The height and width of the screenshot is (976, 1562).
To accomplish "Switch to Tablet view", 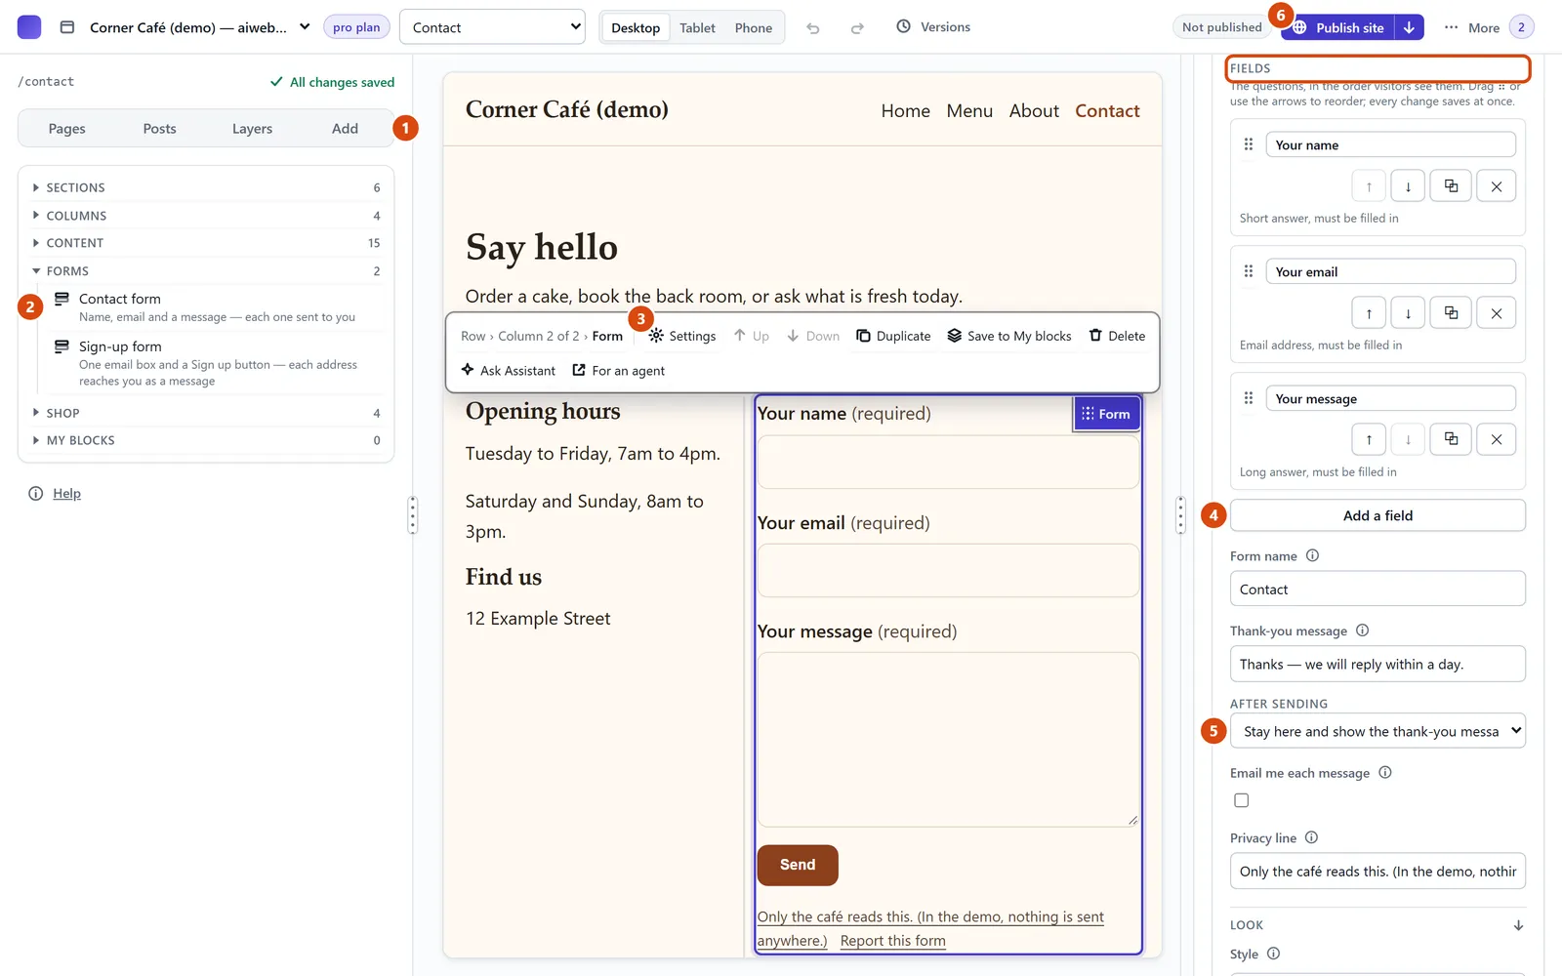I will (697, 27).
